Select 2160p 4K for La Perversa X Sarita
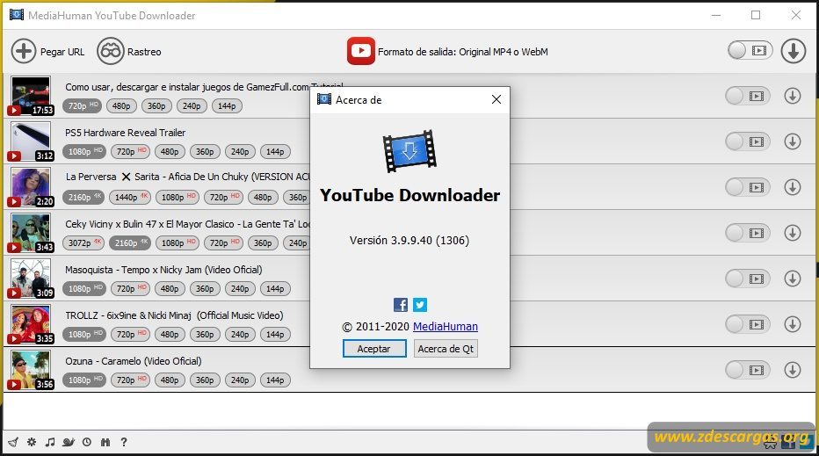This screenshot has width=819, height=456. [x=83, y=197]
